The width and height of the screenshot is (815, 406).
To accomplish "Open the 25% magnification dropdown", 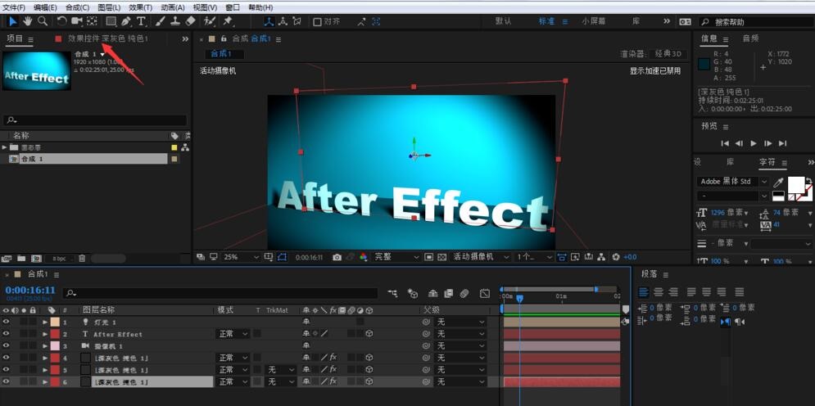I will click(x=241, y=257).
